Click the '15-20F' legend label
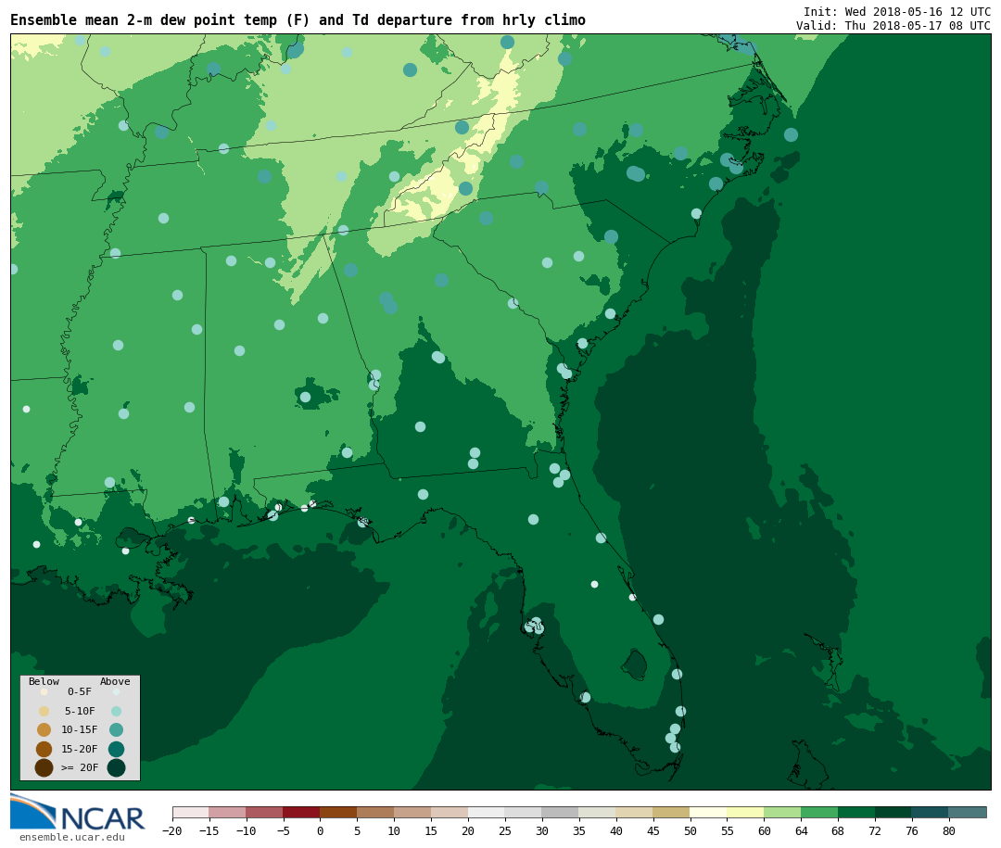Image resolution: width=1001 pixels, height=848 pixels. 80,749
